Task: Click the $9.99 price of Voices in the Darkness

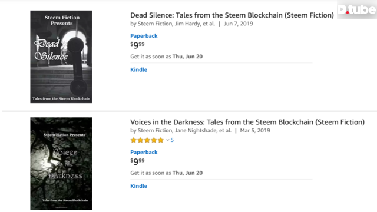Action: click(137, 161)
